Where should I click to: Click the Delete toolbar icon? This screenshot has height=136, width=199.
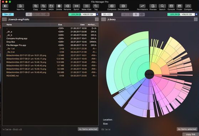[59, 6]
